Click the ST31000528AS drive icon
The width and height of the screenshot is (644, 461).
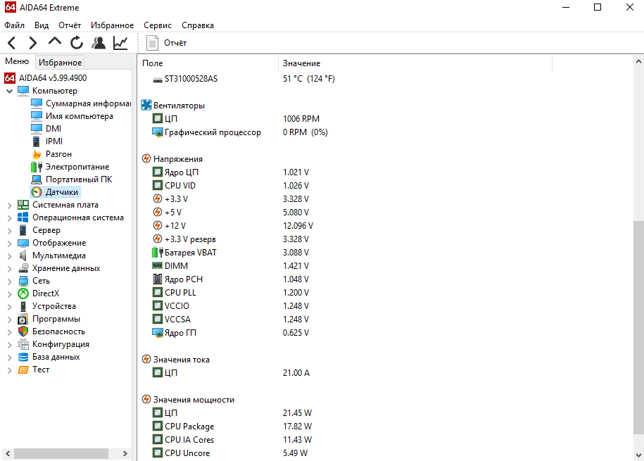pos(157,80)
